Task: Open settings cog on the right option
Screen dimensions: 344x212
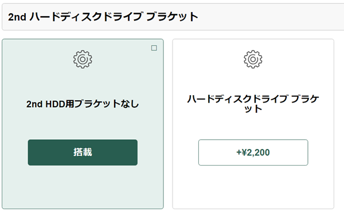Action: 253,59
